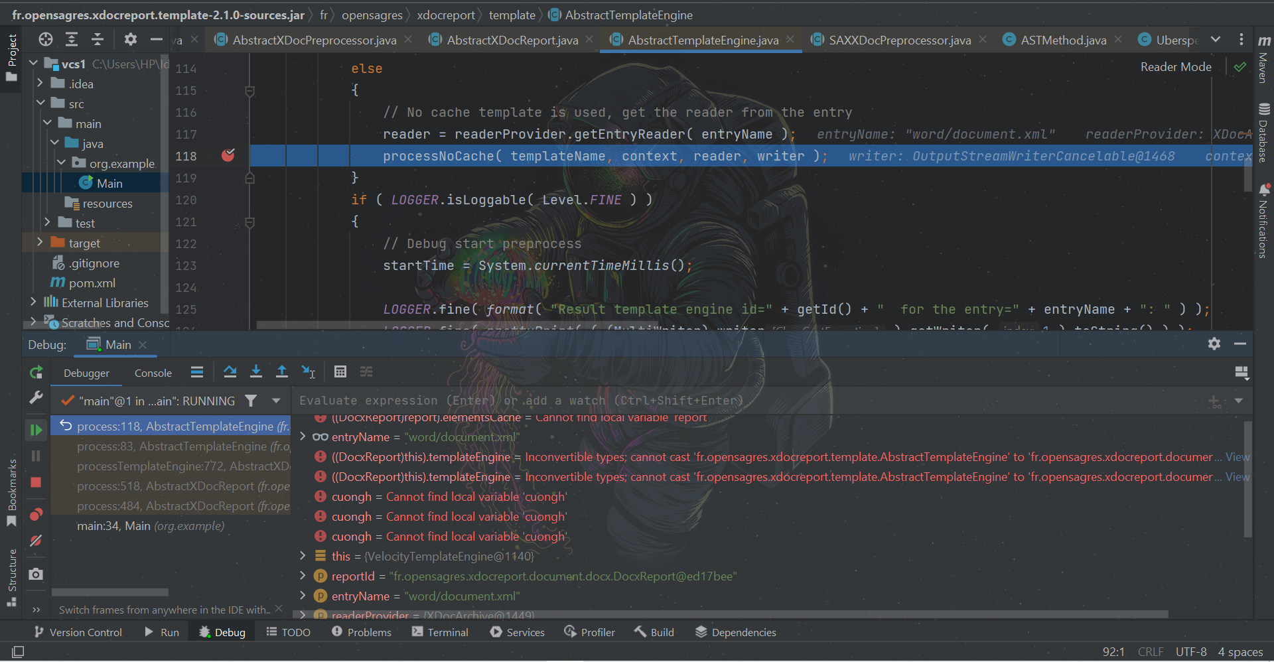The width and height of the screenshot is (1274, 662).
Task: Expand the .idea folder
Action: pyautogui.click(x=40, y=84)
